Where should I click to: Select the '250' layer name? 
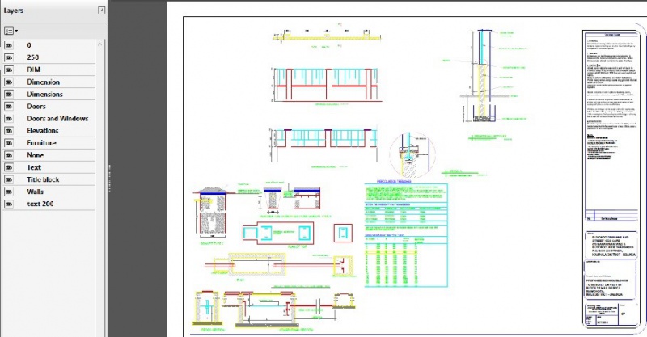(x=33, y=57)
